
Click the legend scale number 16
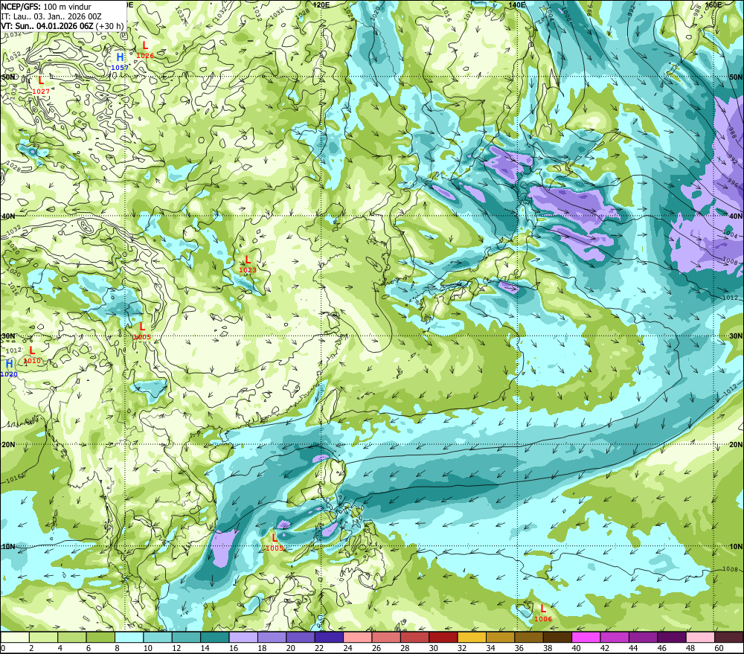[x=233, y=648]
